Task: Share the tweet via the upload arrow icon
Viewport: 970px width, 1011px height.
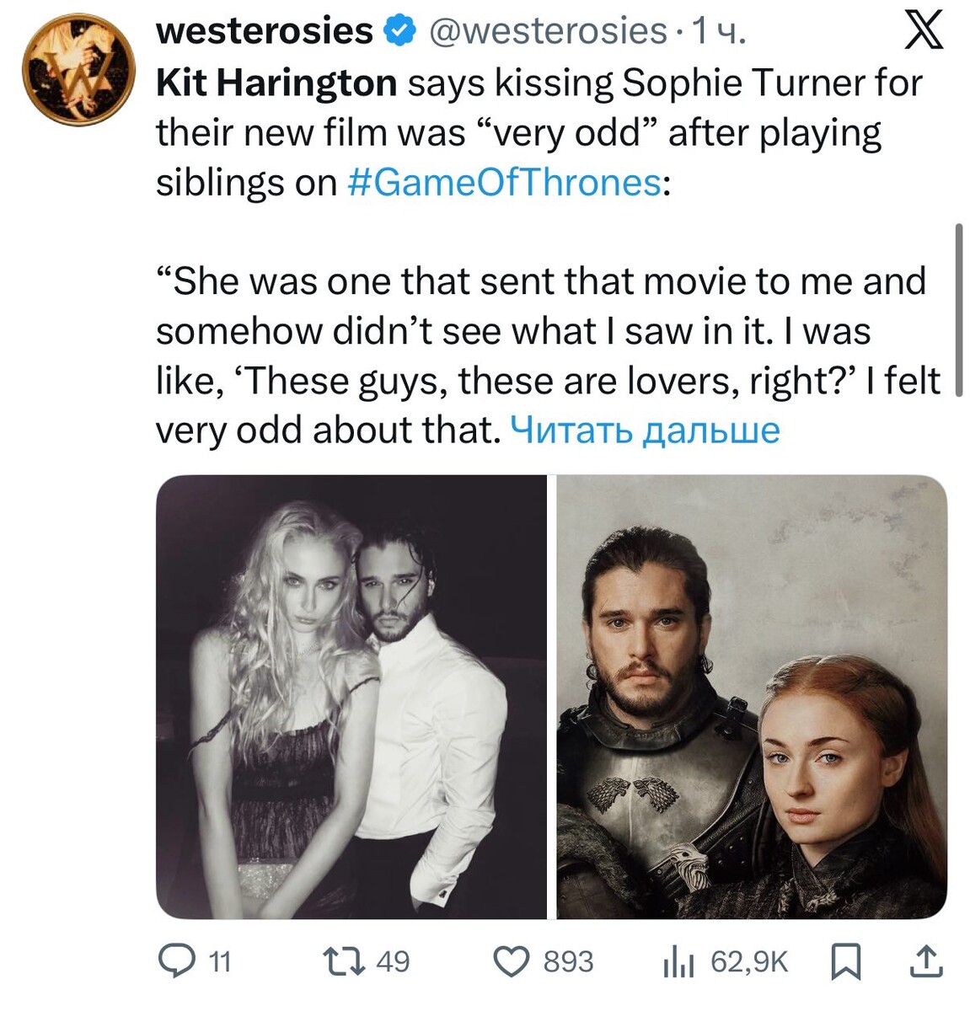Action: click(x=924, y=960)
